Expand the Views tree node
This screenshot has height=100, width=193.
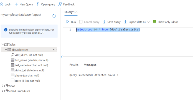[x=2, y=86]
